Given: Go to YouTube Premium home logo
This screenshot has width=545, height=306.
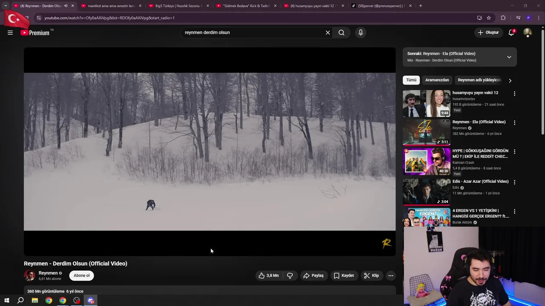Looking at the screenshot, I should [x=35, y=33].
